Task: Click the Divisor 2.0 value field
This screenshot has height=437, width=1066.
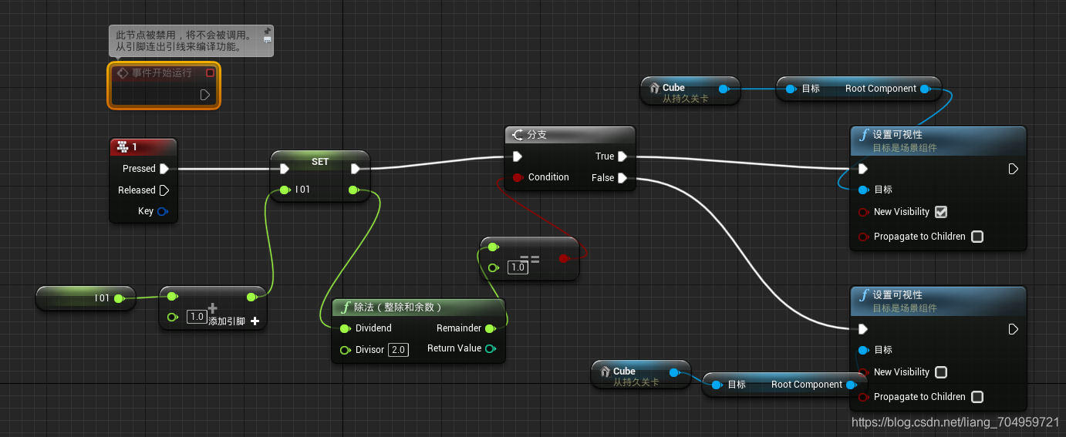Action: point(398,350)
